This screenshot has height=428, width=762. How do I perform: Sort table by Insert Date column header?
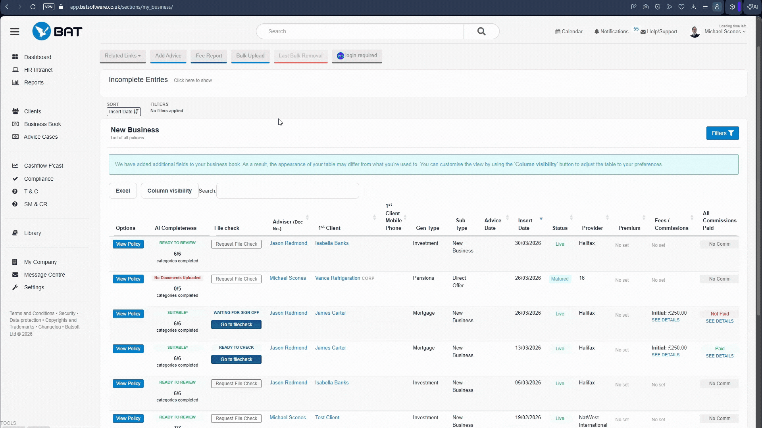click(x=525, y=224)
